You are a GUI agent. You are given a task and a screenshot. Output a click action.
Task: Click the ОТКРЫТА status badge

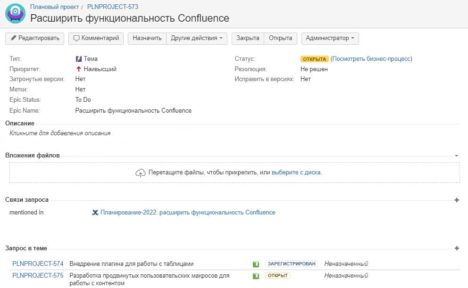315,59
